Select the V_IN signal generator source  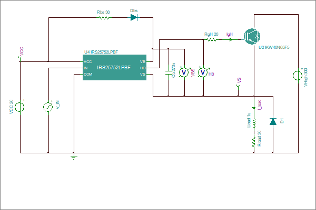click(x=48, y=107)
